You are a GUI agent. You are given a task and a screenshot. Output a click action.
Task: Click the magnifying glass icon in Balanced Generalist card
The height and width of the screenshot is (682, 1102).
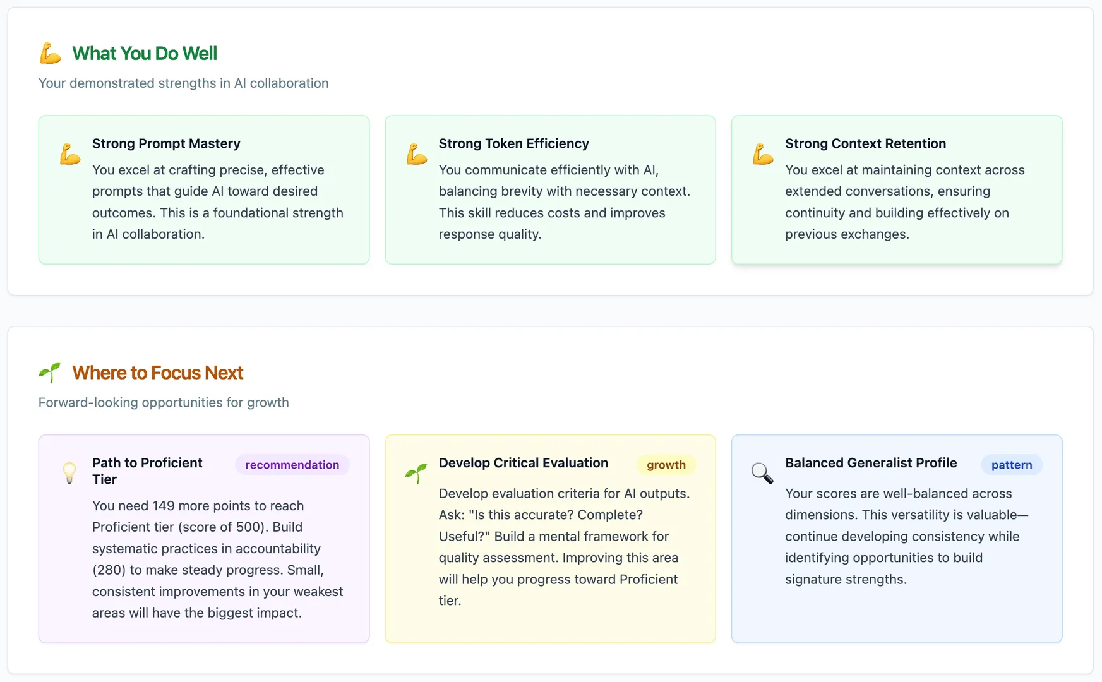point(762,473)
